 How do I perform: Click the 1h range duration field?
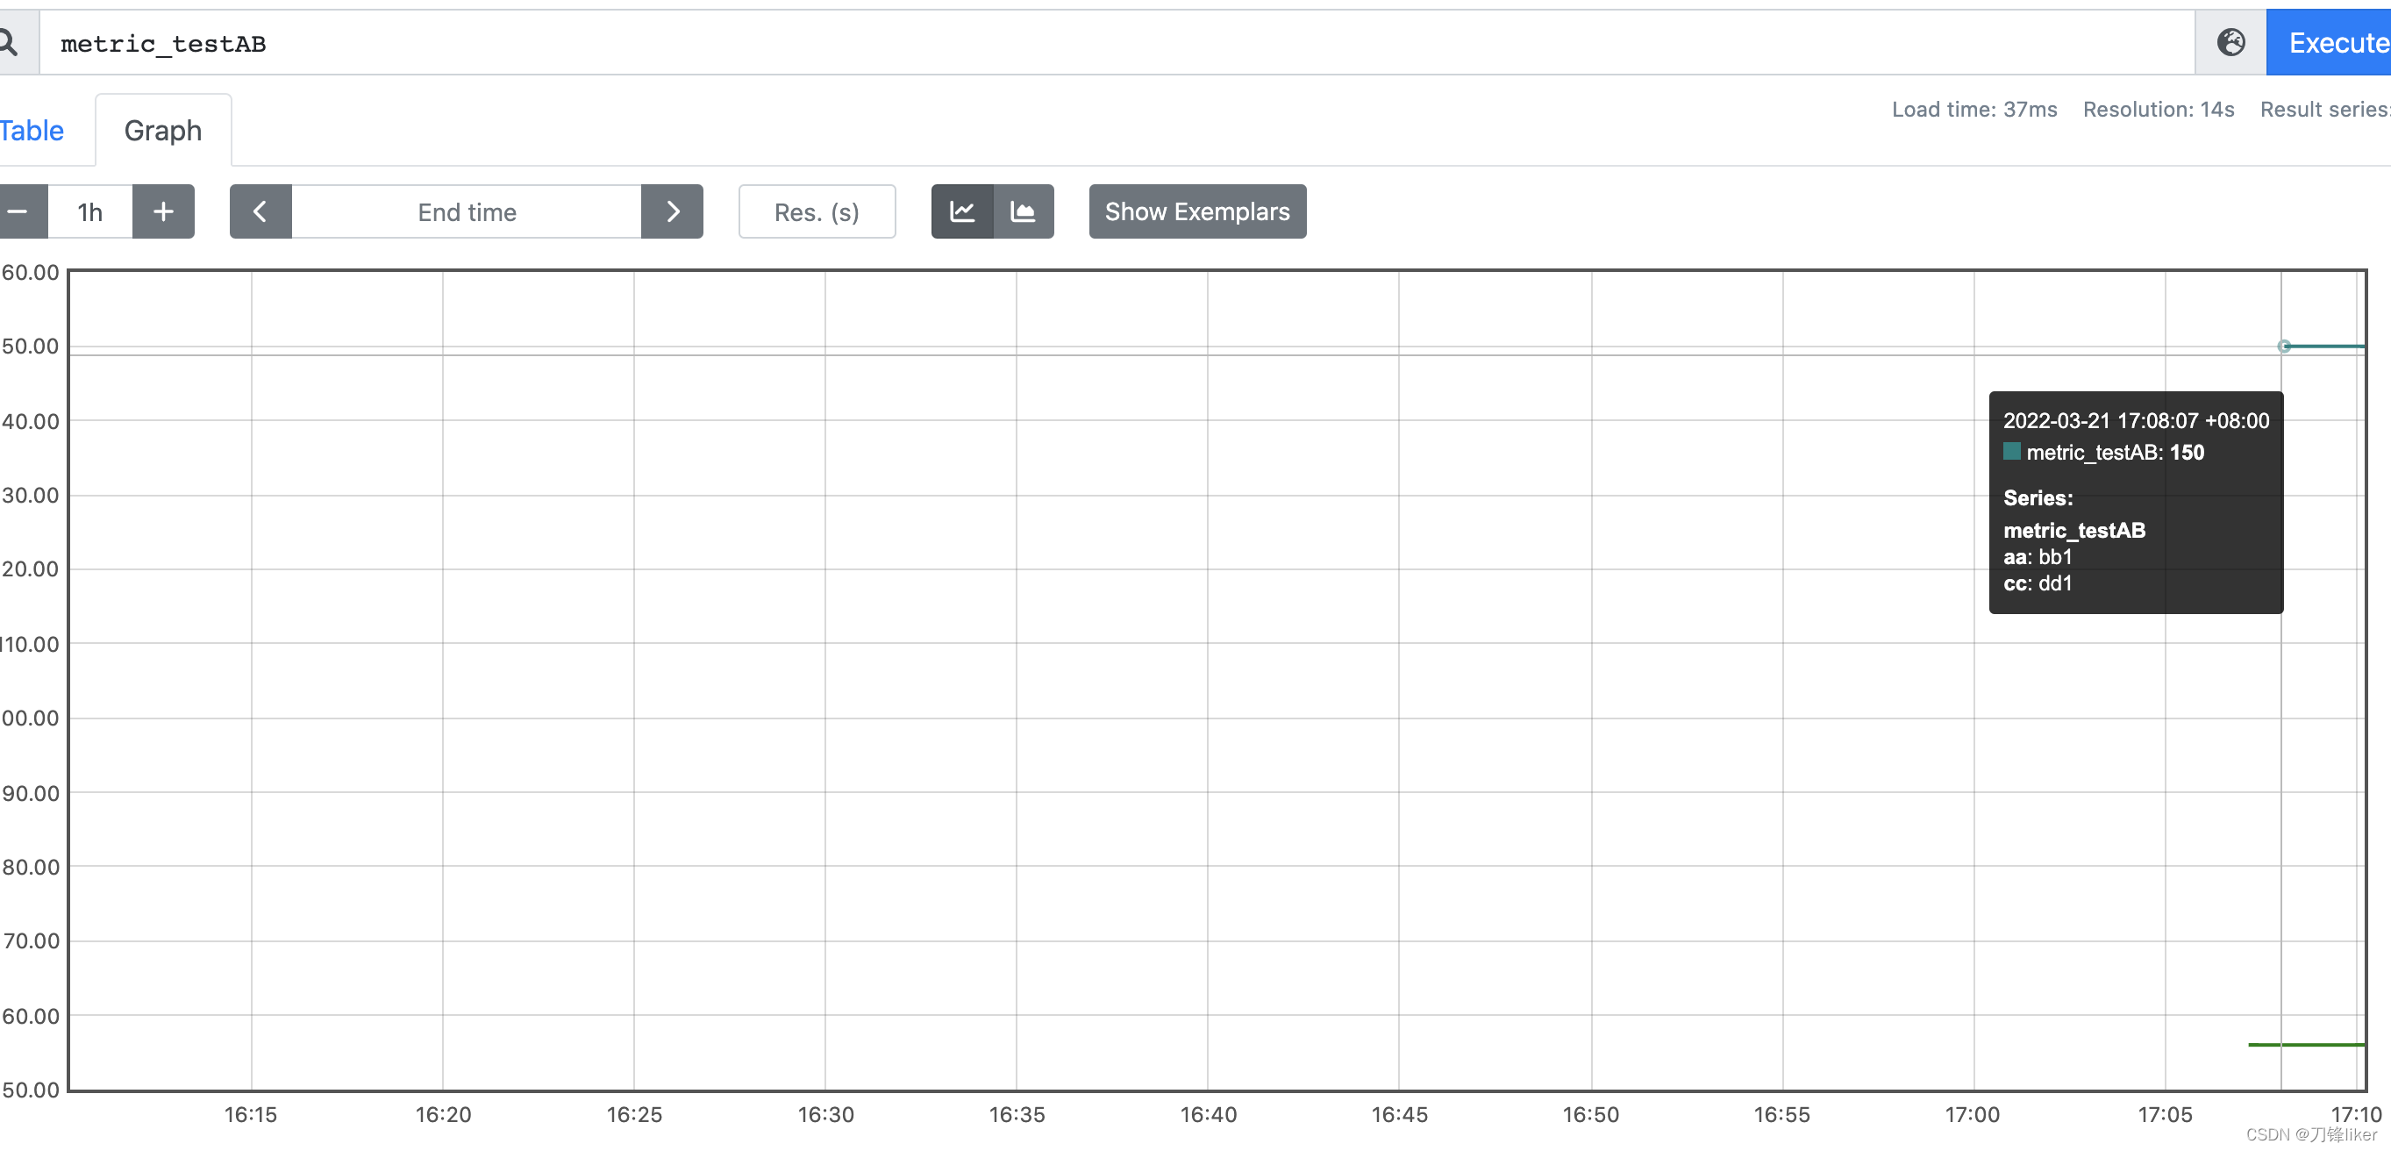[x=90, y=211]
